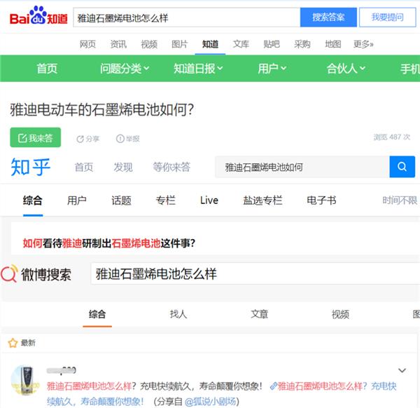Open result 如何看待雅迪研制出石墨烯电池这件事
The image size is (420, 408).
click(x=109, y=243)
